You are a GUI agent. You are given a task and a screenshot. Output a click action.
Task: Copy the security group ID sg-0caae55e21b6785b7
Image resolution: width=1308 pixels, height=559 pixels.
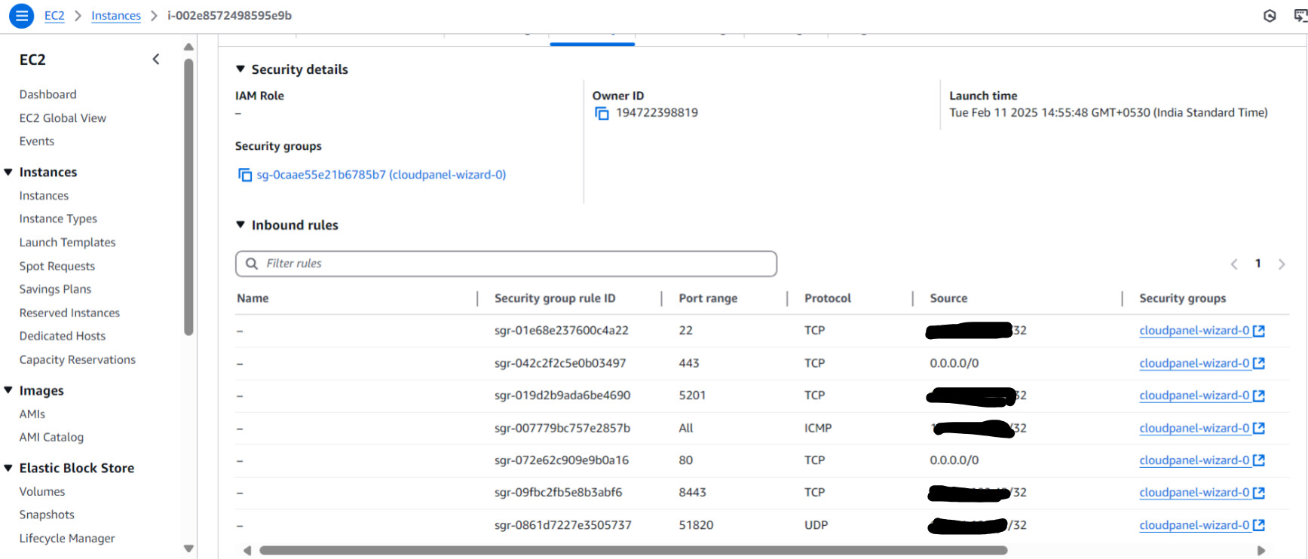click(245, 175)
